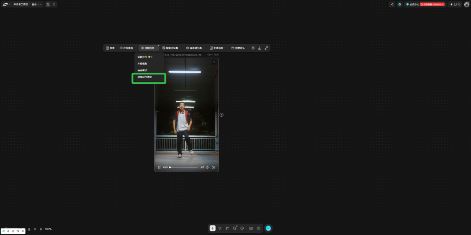Click the small flag icon on video corner
The height and width of the screenshot is (235, 471).
pos(214,62)
